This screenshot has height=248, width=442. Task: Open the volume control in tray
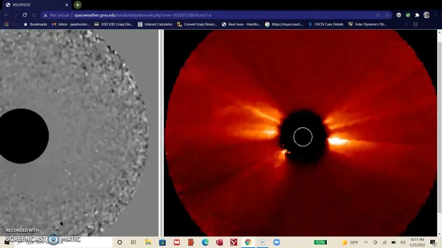pyautogui.click(x=403, y=242)
